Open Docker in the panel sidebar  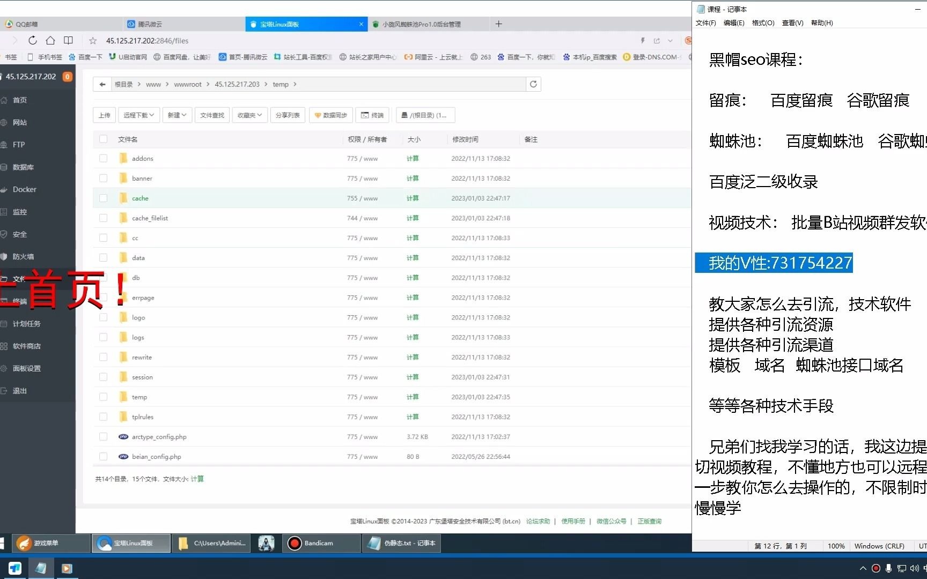pyautogui.click(x=25, y=189)
